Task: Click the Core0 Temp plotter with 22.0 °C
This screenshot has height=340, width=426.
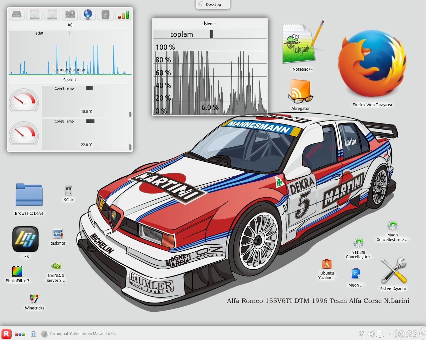Action: tap(87, 134)
